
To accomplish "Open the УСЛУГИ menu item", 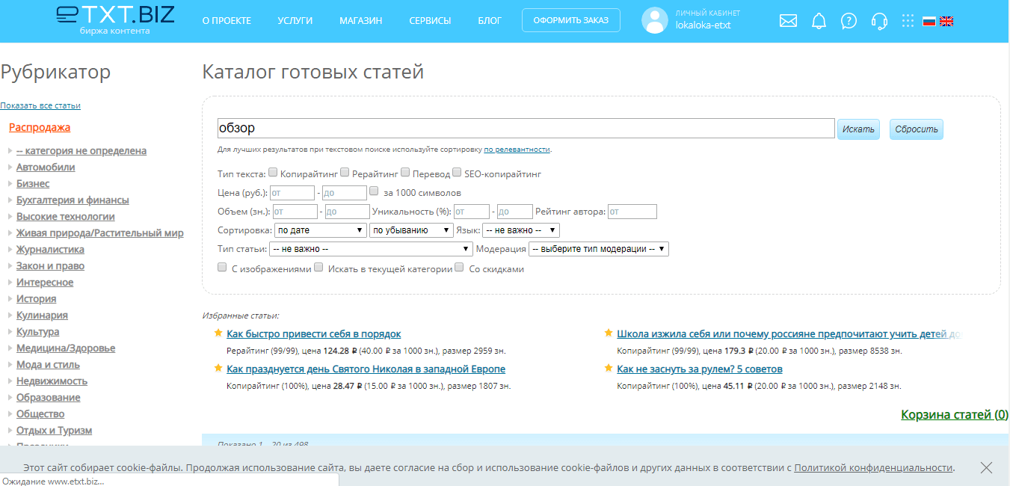I will pyautogui.click(x=295, y=21).
